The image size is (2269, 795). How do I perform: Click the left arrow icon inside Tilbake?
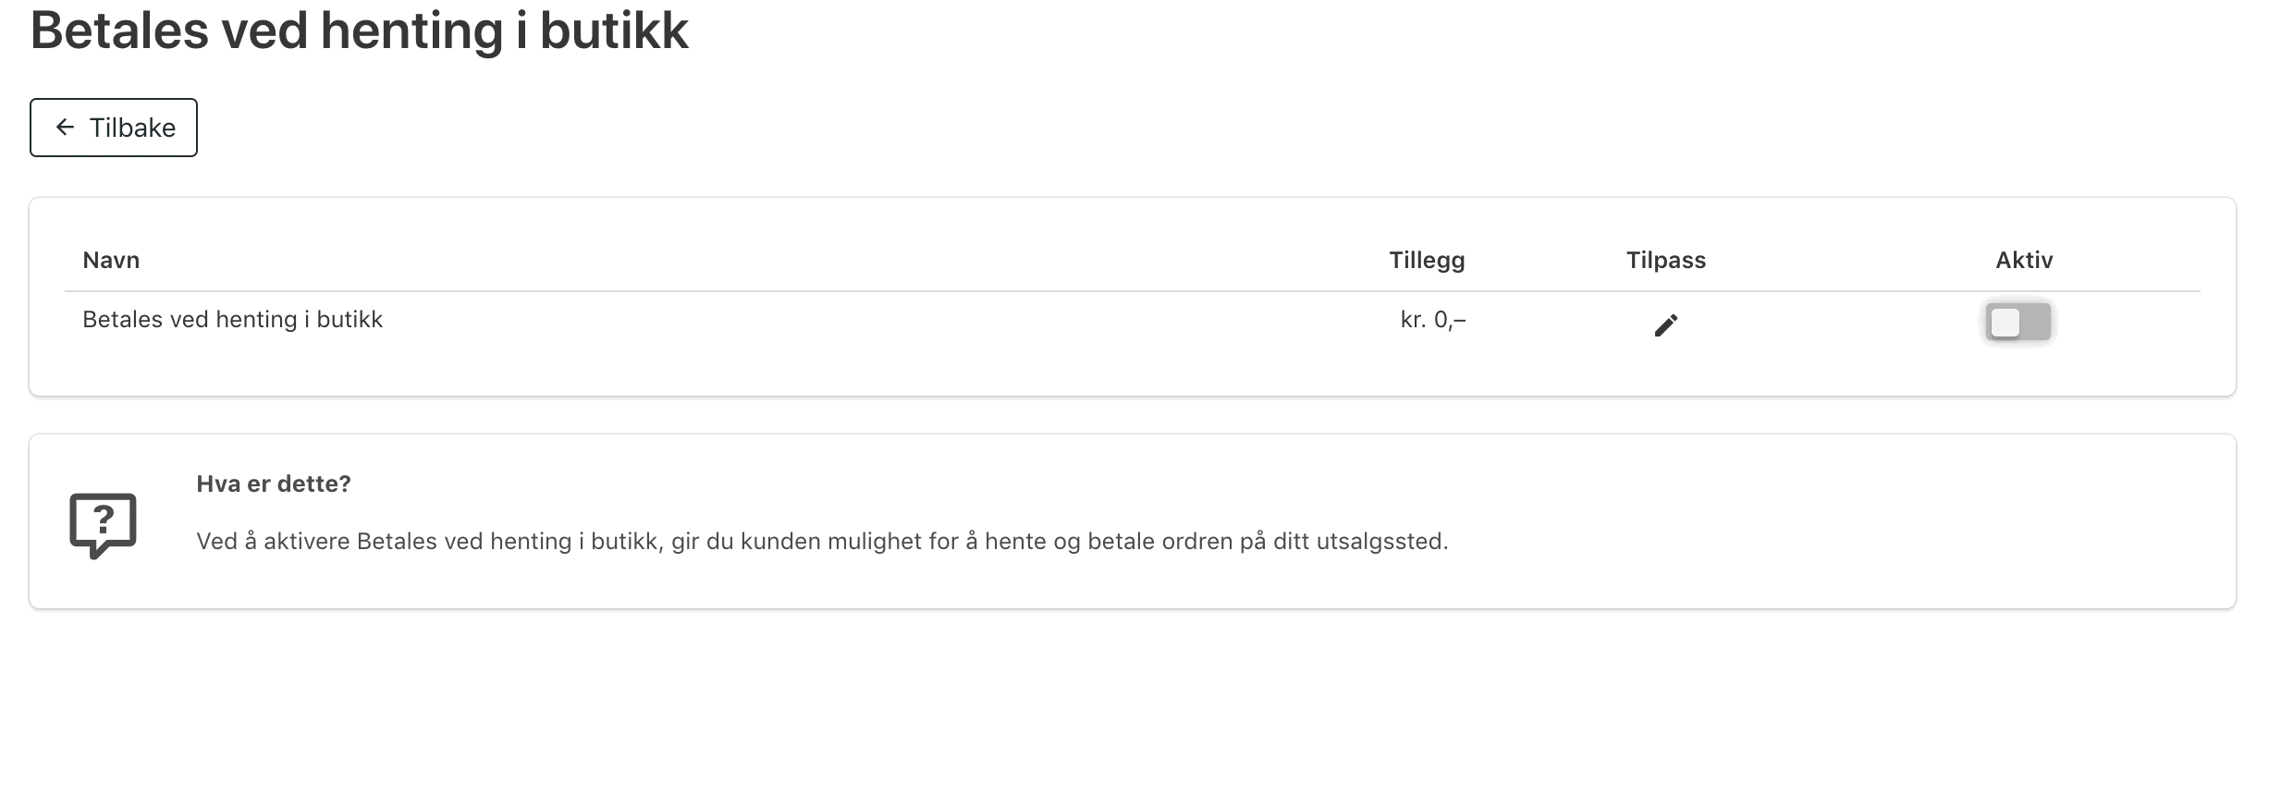[x=65, y=127]
